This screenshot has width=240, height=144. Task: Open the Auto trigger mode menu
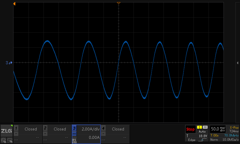pyautogui.click(x=202, y=131)
